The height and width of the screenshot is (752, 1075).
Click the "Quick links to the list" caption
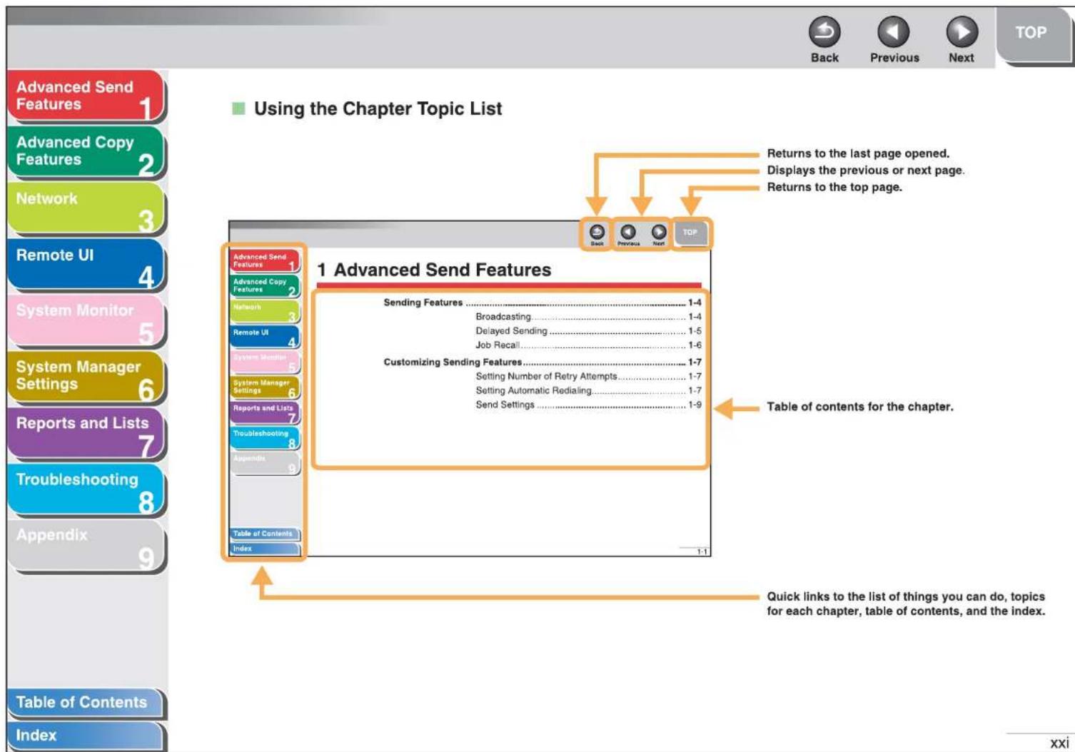pyautogui.click(x=906, y=604)
